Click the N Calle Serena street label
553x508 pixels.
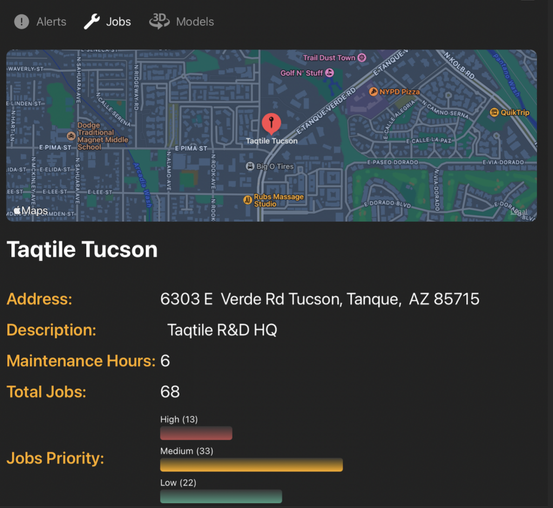coord(113,110)
